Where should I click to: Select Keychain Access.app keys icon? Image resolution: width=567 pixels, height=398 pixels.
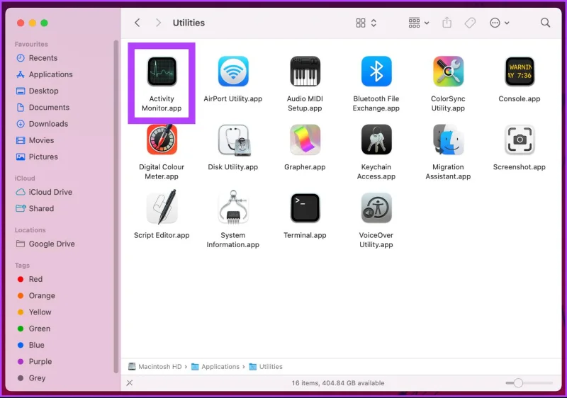click(x=376, y=140)
